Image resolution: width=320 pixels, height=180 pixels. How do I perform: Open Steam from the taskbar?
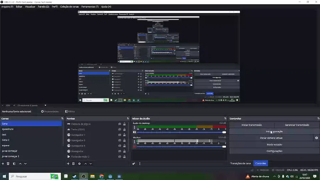pos(75,176)
